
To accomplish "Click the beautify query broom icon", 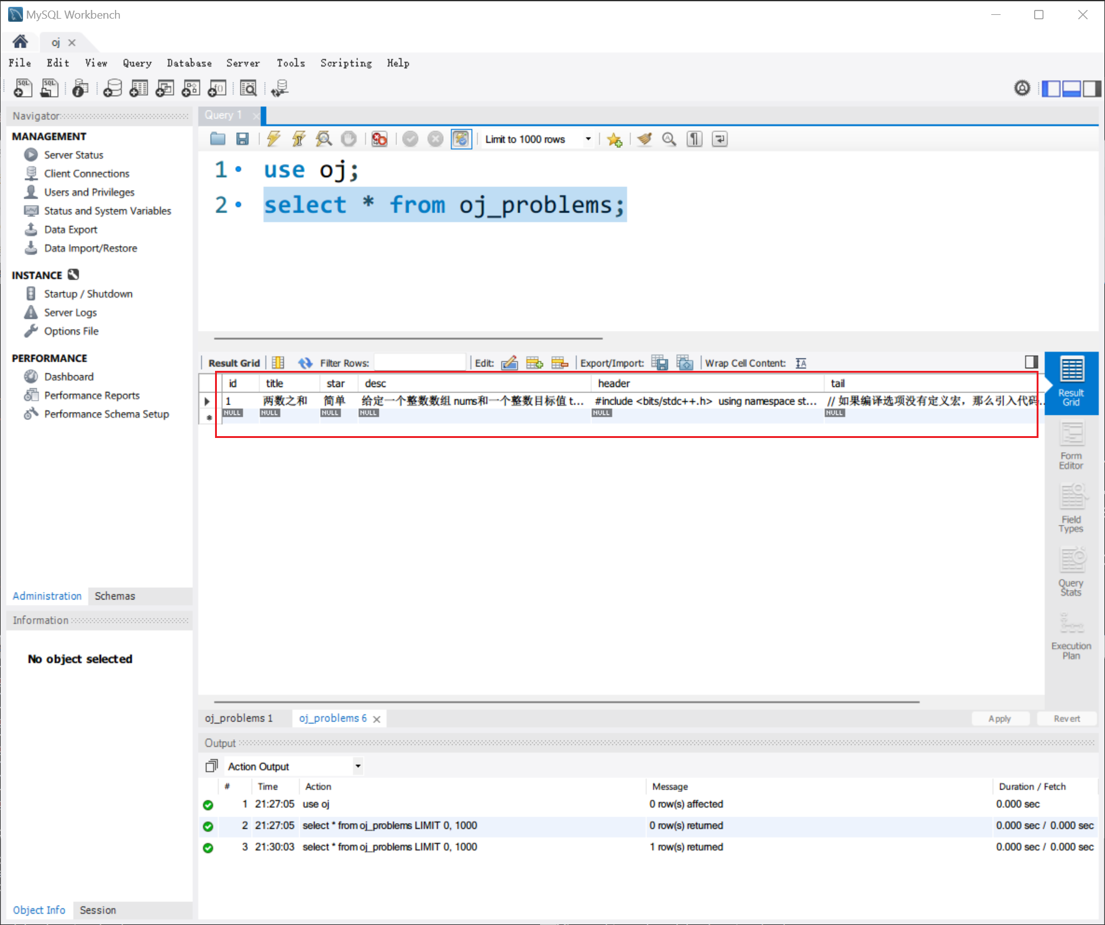I will 644,139.
